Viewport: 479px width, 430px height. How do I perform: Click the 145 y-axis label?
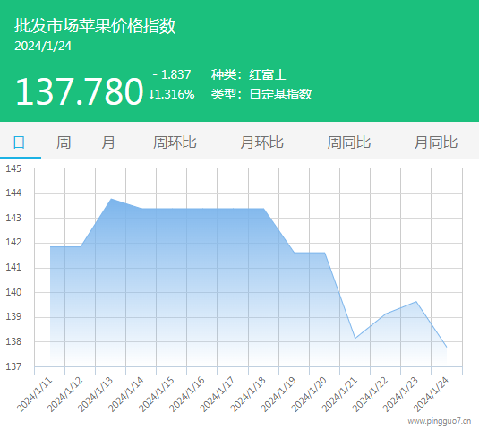(x=13, y=168)
